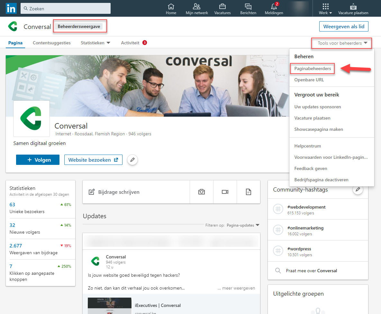Open the #webdevelopment hashtag link
Viewport: 381px width, 314px height.
(306, 207)
